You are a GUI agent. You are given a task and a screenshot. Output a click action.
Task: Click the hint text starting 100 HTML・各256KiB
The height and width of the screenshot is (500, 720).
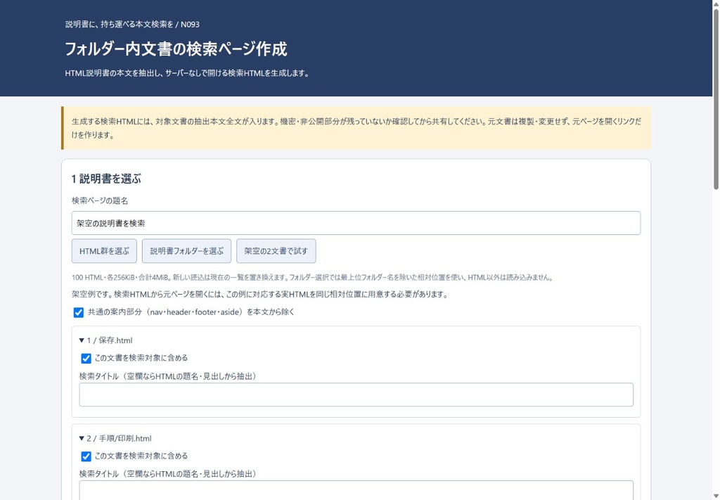pos(313,278)
